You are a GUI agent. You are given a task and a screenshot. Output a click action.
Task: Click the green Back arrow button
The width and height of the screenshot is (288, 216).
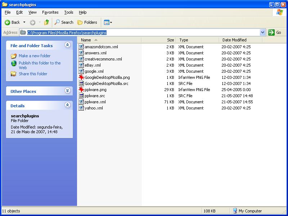coord(7,22)
